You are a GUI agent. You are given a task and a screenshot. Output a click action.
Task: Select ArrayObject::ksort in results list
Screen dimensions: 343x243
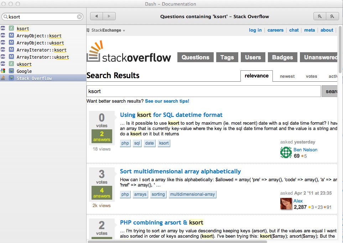coord(43,36)
